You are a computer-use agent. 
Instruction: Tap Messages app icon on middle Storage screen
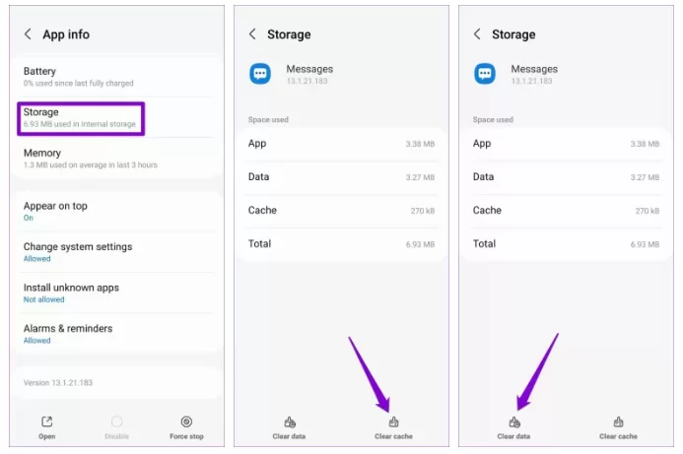[x=260, y=74]
